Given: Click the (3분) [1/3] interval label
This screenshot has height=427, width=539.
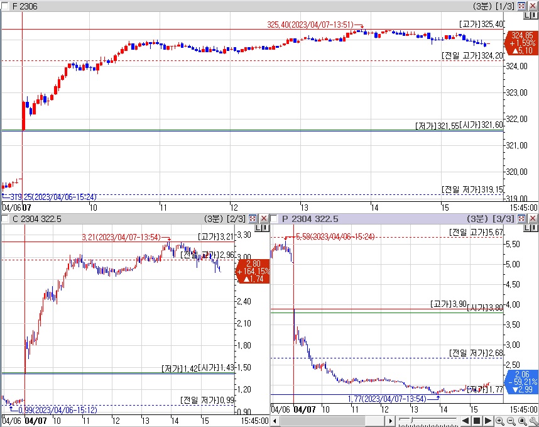Looking at the screenshot, I should (494, 6).
